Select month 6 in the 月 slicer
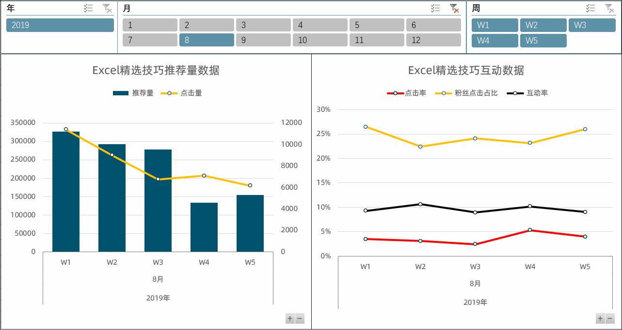The image size is (622, 330). (433, 25)
